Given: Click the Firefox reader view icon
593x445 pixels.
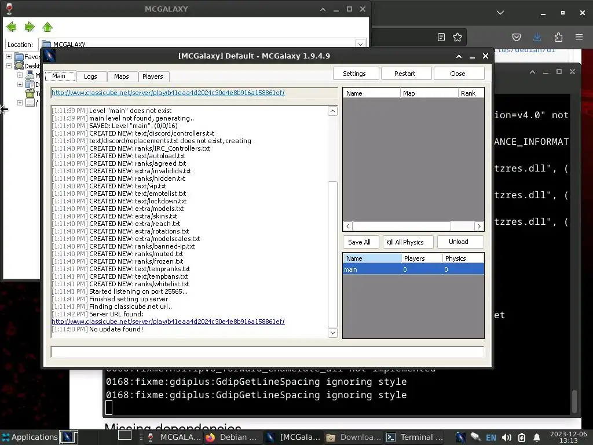Looking at the screenshot, I should click(441, 37).
